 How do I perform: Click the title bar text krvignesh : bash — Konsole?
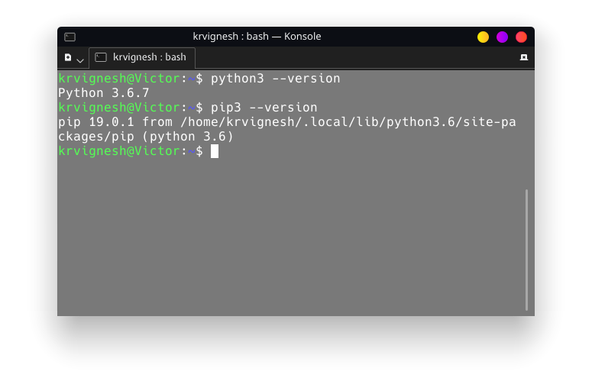click(x=257, y=37)
